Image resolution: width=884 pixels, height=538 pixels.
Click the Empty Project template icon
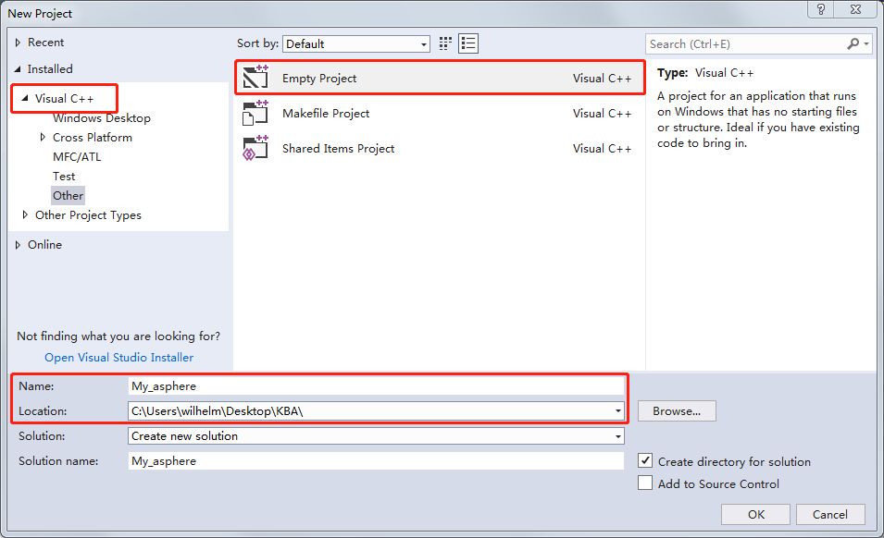(255, 79)
